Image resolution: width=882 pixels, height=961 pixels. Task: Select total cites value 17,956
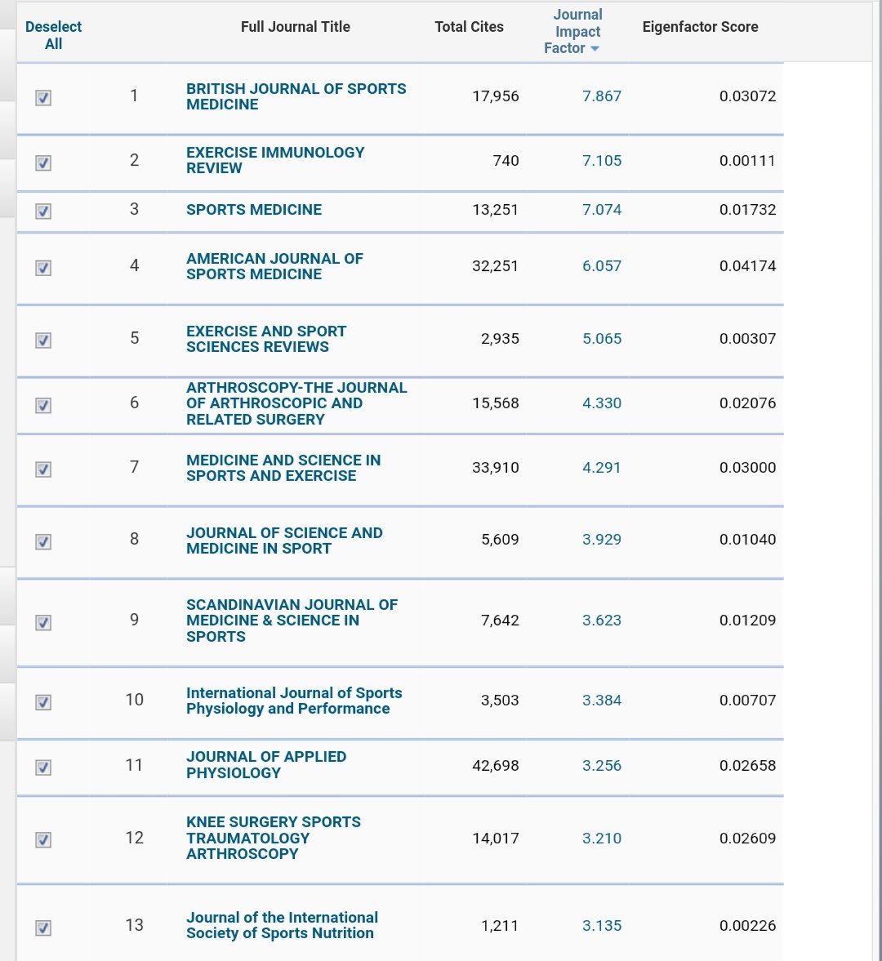tap(495, 96)
